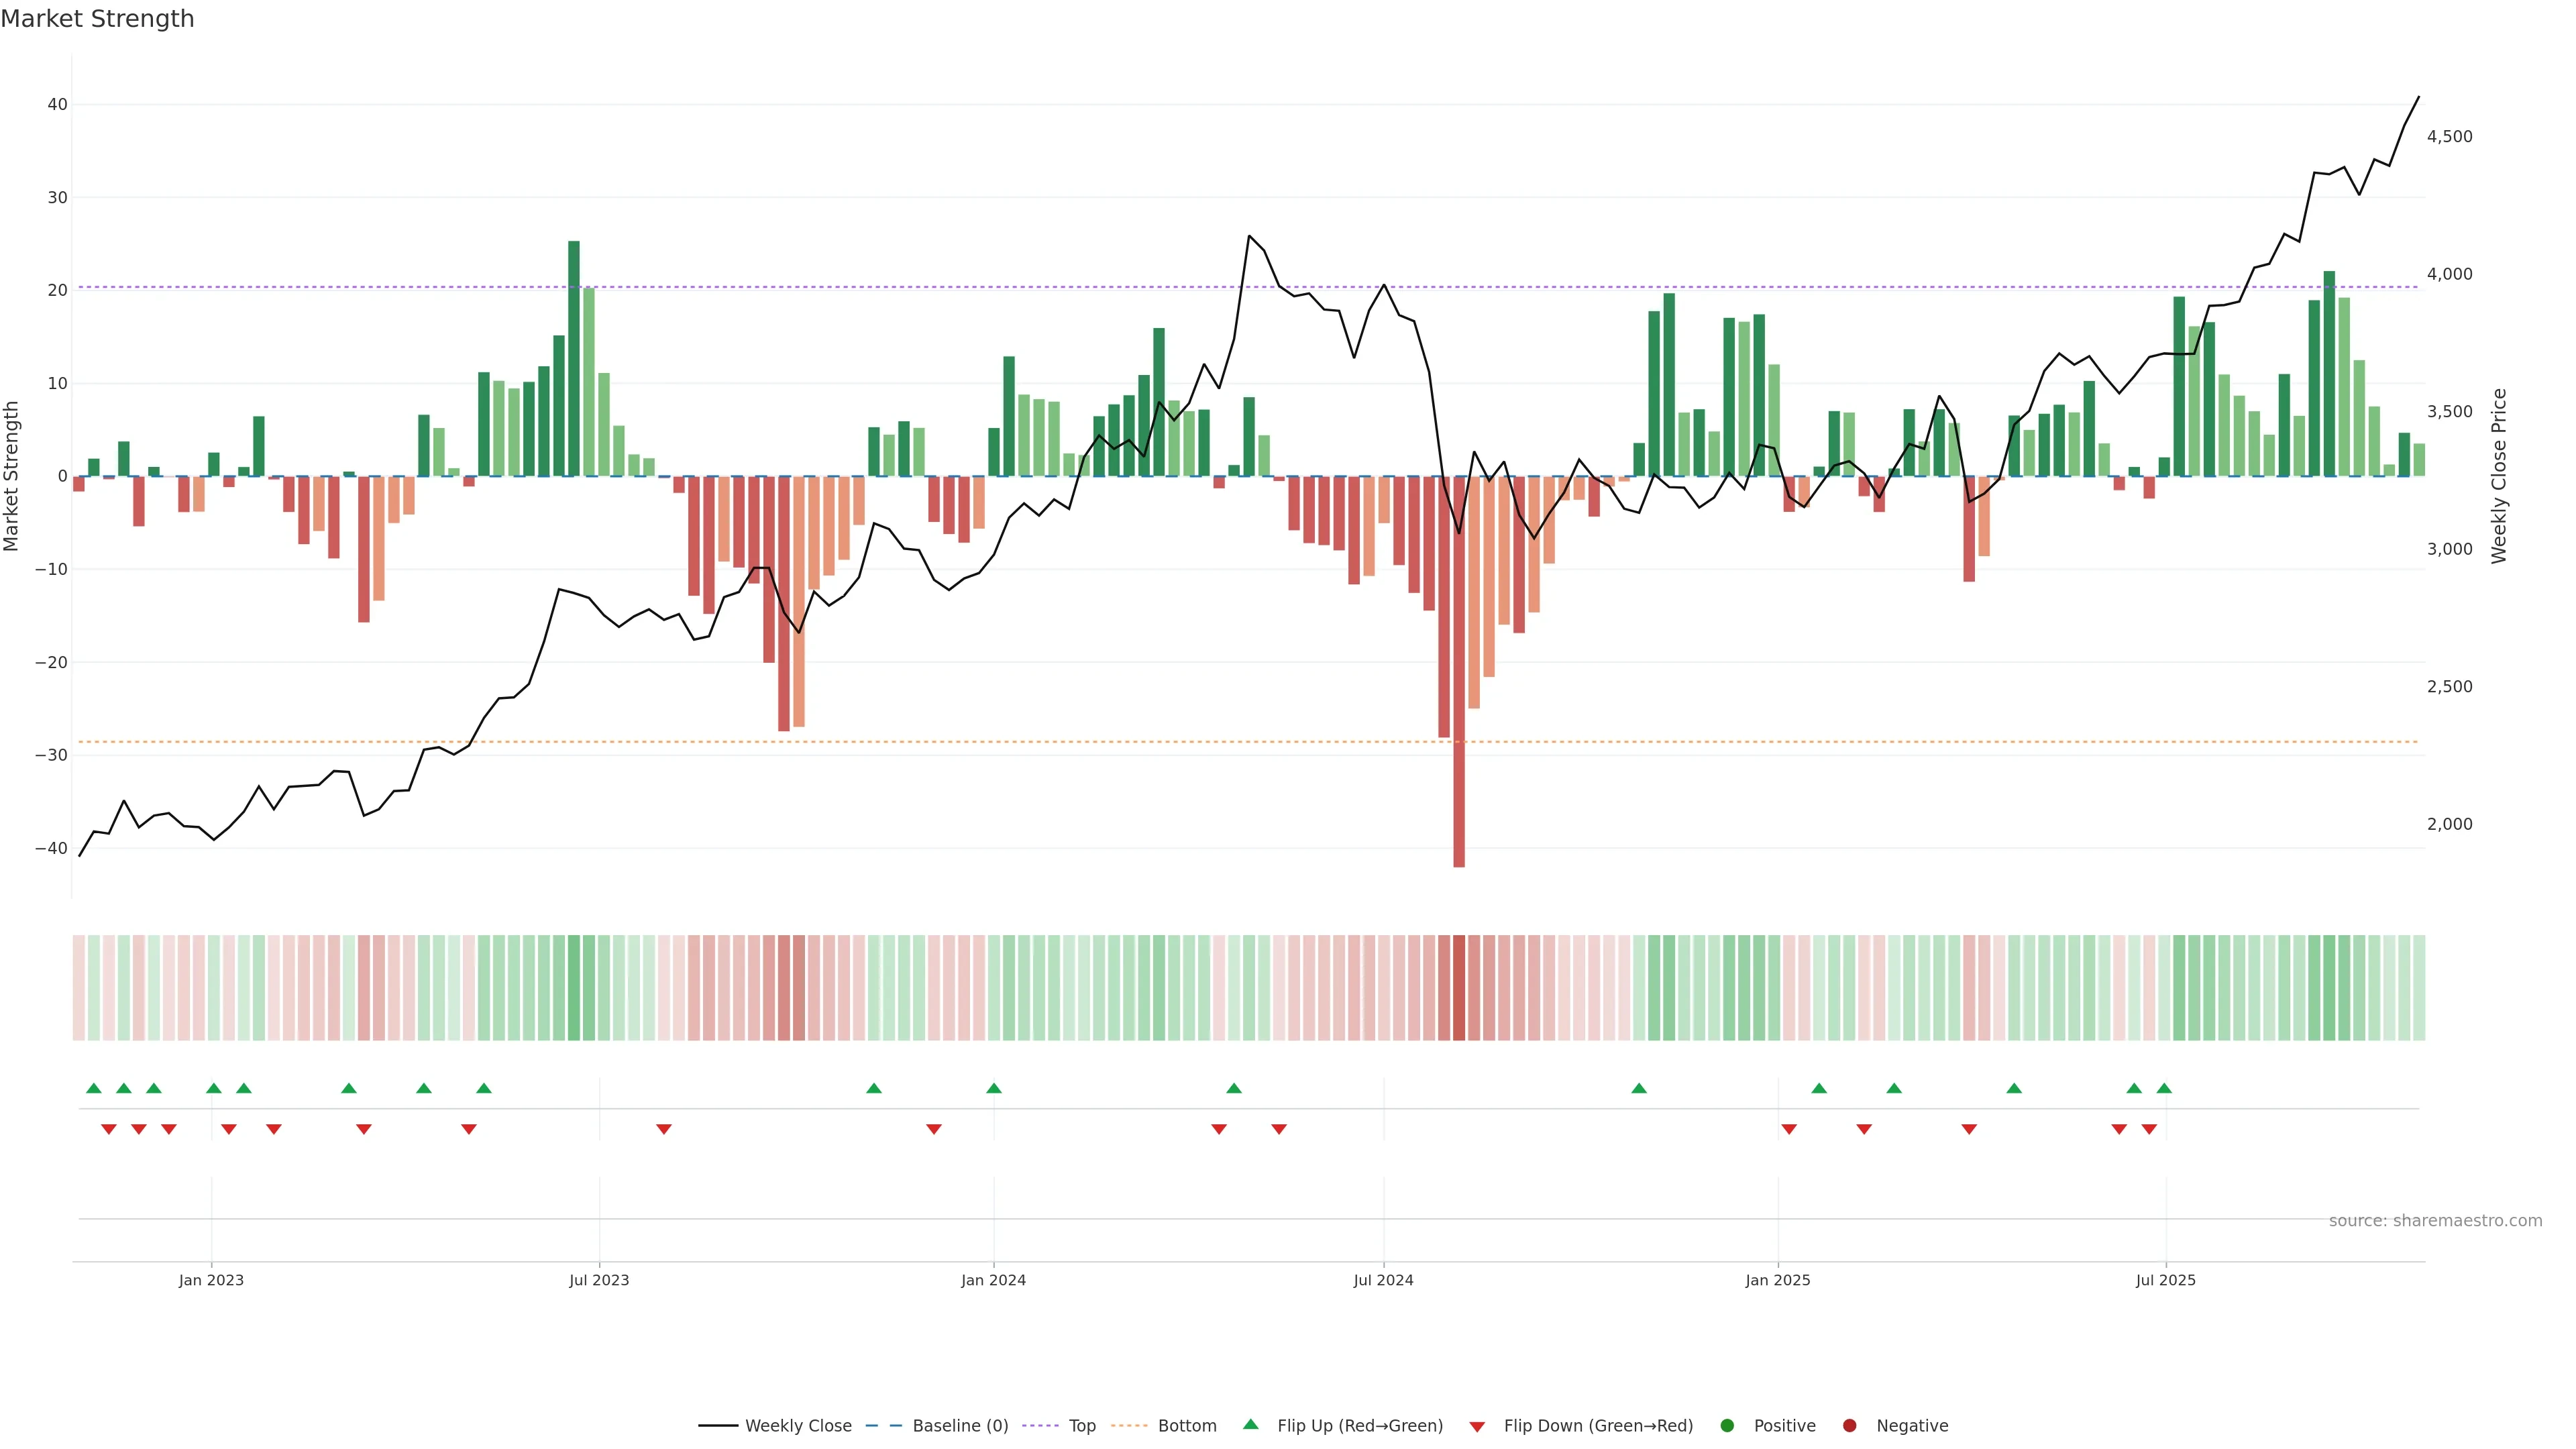Click the leftmost red flip-down triangle marker

(x=109, y=1129)
